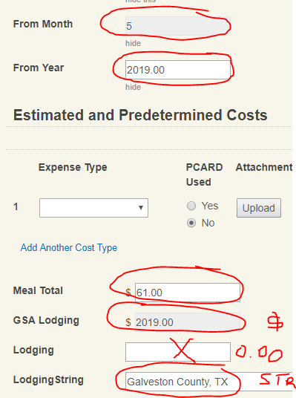Image resolution: width=296 pixels, height=398 pixels.
Task: Select the No radio button for PCARD Used
Action: pyautogui.click(x=191, y=223)
